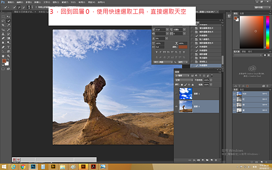Image resolution: width=272 pixels, height=170 pixels.
Task: Reset default foreground and background colors
Action: click(x=3, y=65)
